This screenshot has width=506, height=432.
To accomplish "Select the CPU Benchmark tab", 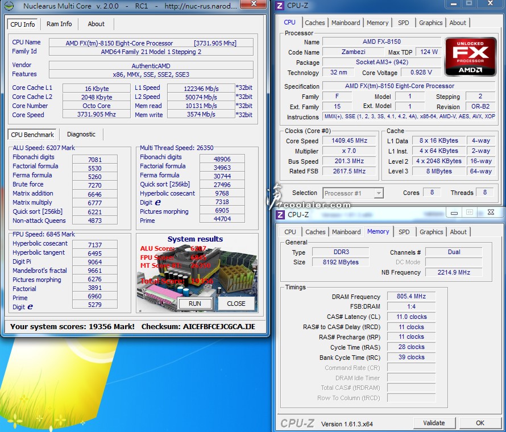I will tap(32, 135).
